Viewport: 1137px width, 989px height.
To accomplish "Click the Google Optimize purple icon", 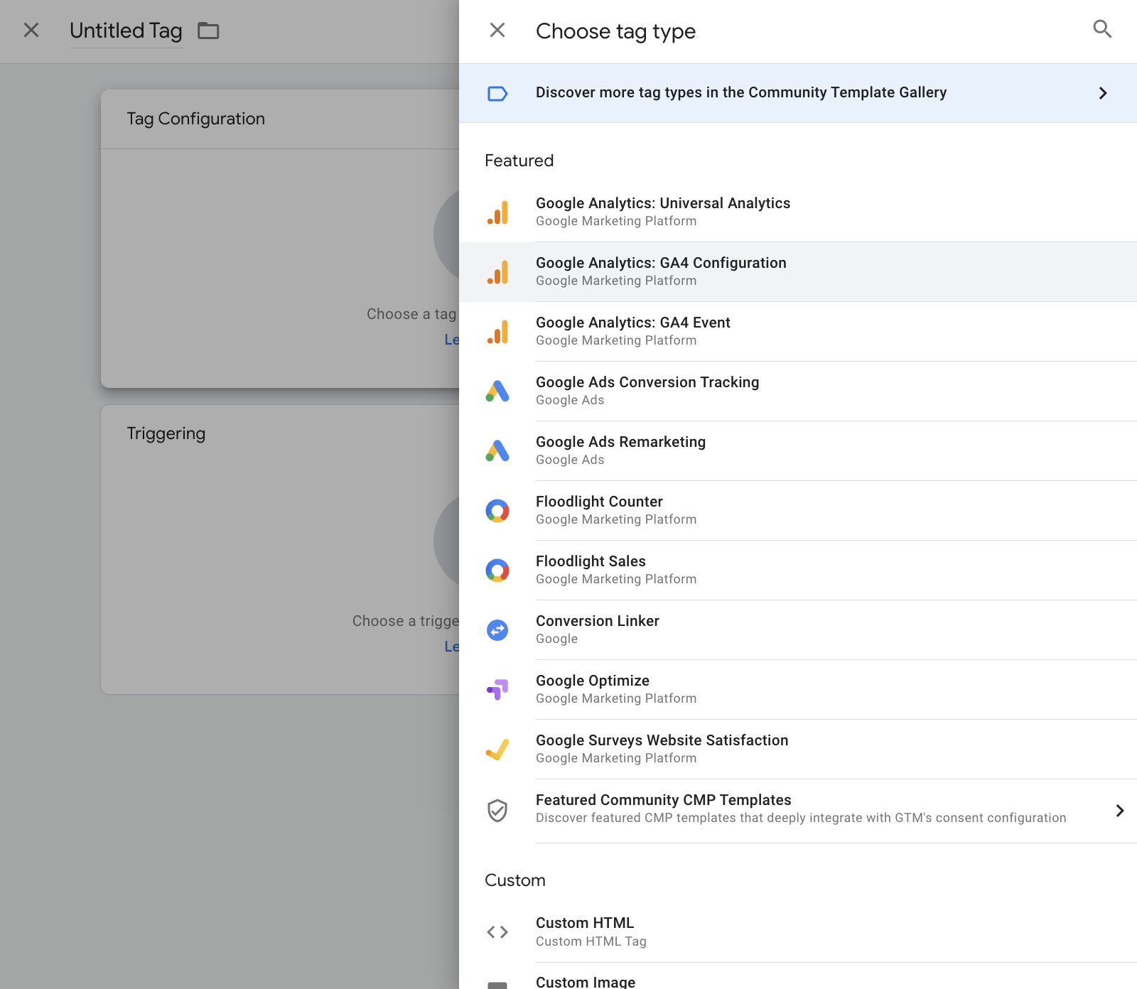I will (x=497, y=690).
